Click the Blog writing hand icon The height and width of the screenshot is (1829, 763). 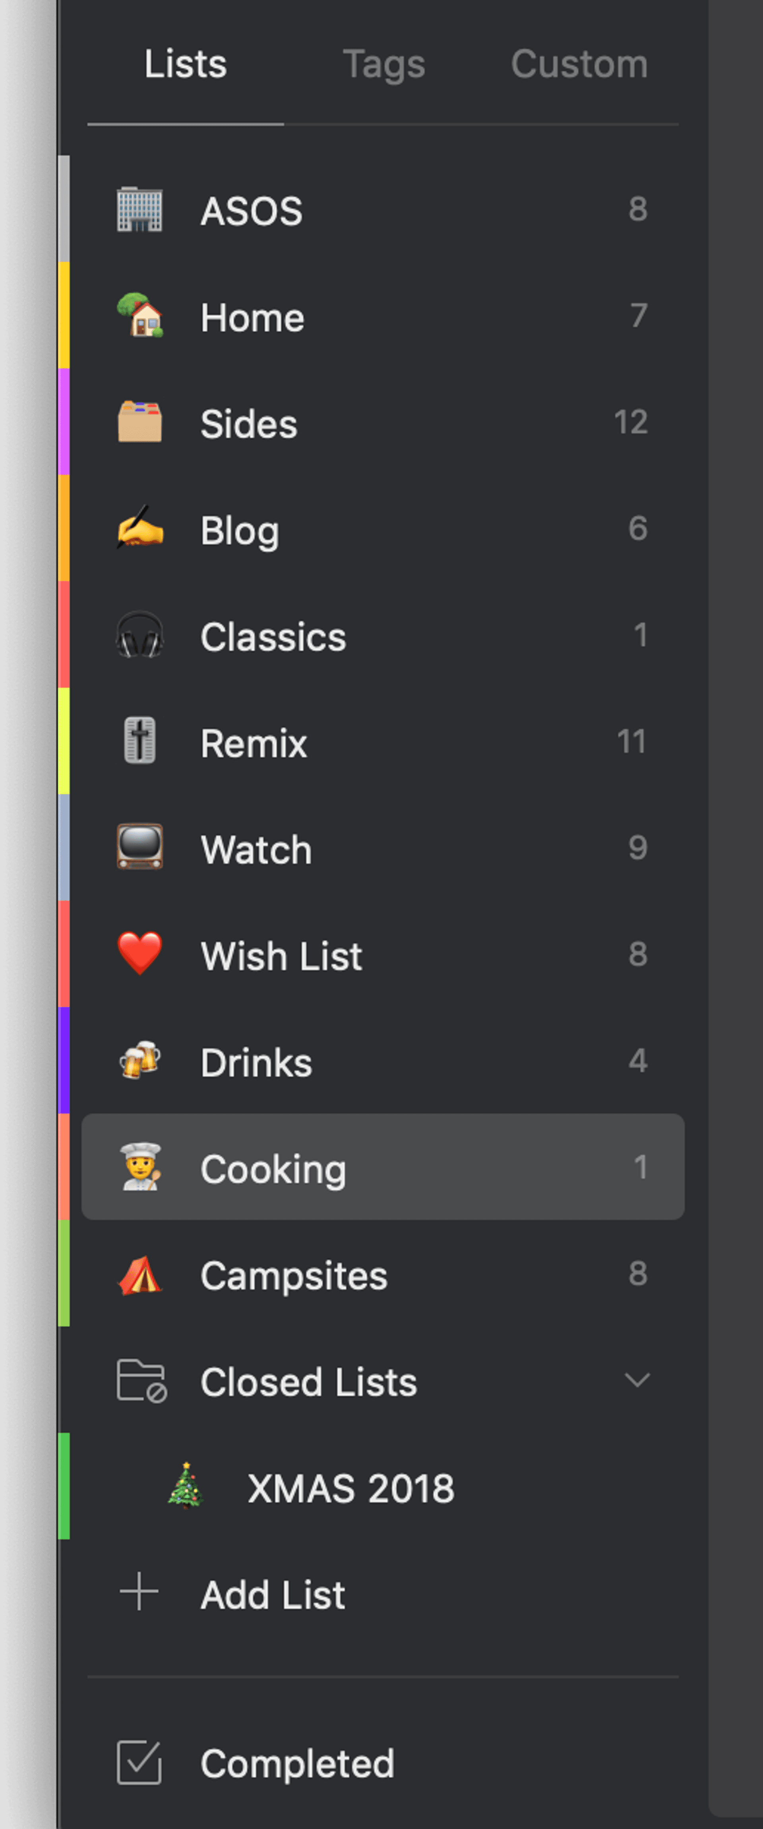pyautogui.click(x=139, y=528)
